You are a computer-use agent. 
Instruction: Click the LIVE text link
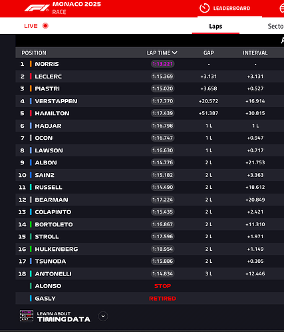pyautogui.click(x=31, y=26)
